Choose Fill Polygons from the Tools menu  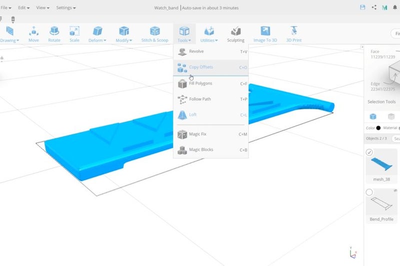[x=210, y=83]
